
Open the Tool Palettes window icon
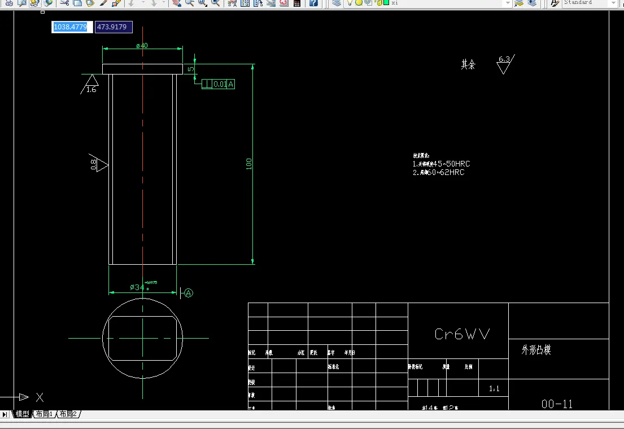click(x=258, y=3)
